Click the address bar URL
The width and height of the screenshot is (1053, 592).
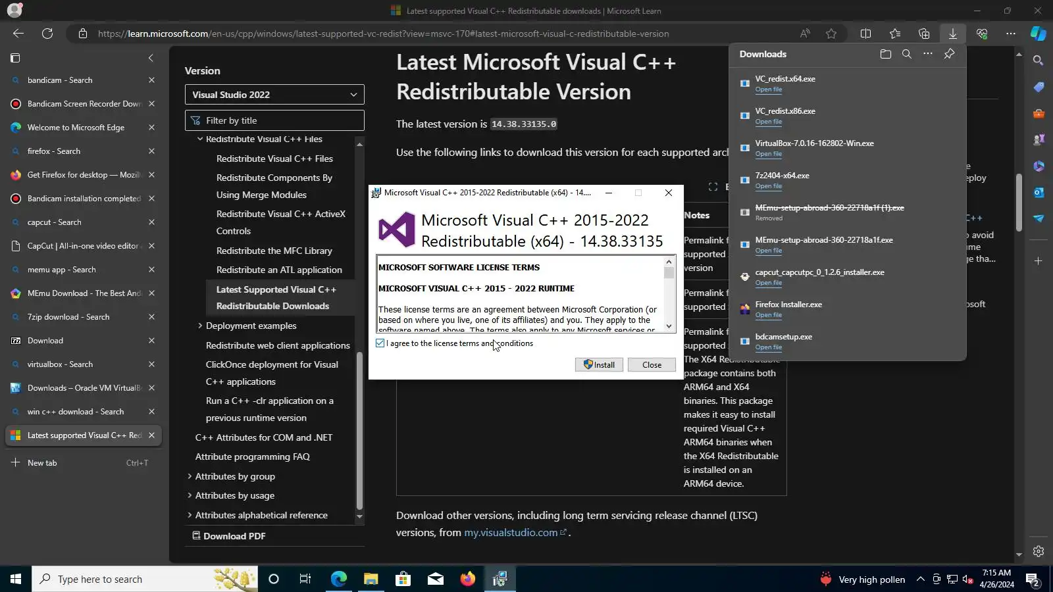point(384,34)
